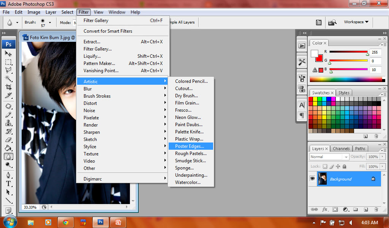Switch to the Styles tab
Viewport: 389px width, 228px height.
(x=344, y=93)
